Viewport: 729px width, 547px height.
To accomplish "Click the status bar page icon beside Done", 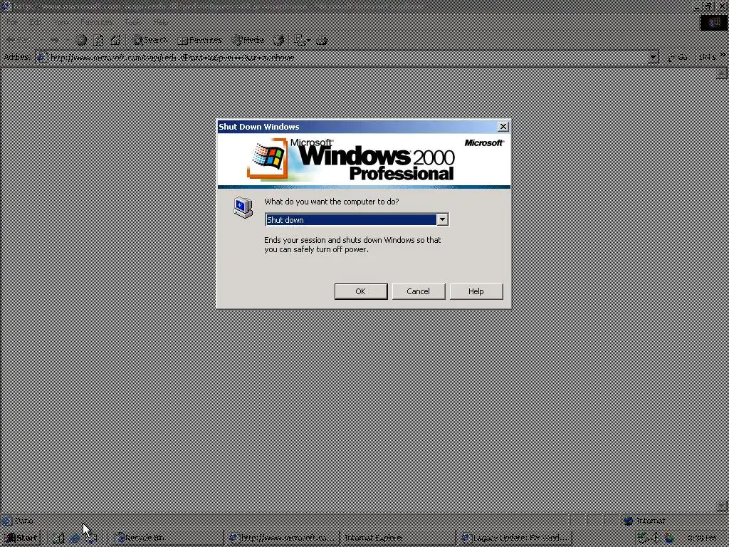I will tap(6, 521).
